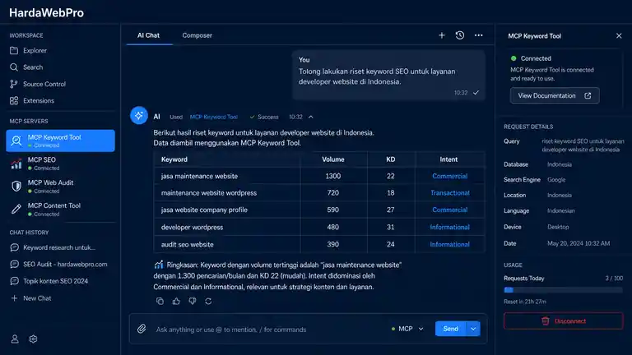The height and width of the screenshot is (355, 632).
Task: Select the AI Chat tab
Action: pyautogui.click(x=148, y=35)
